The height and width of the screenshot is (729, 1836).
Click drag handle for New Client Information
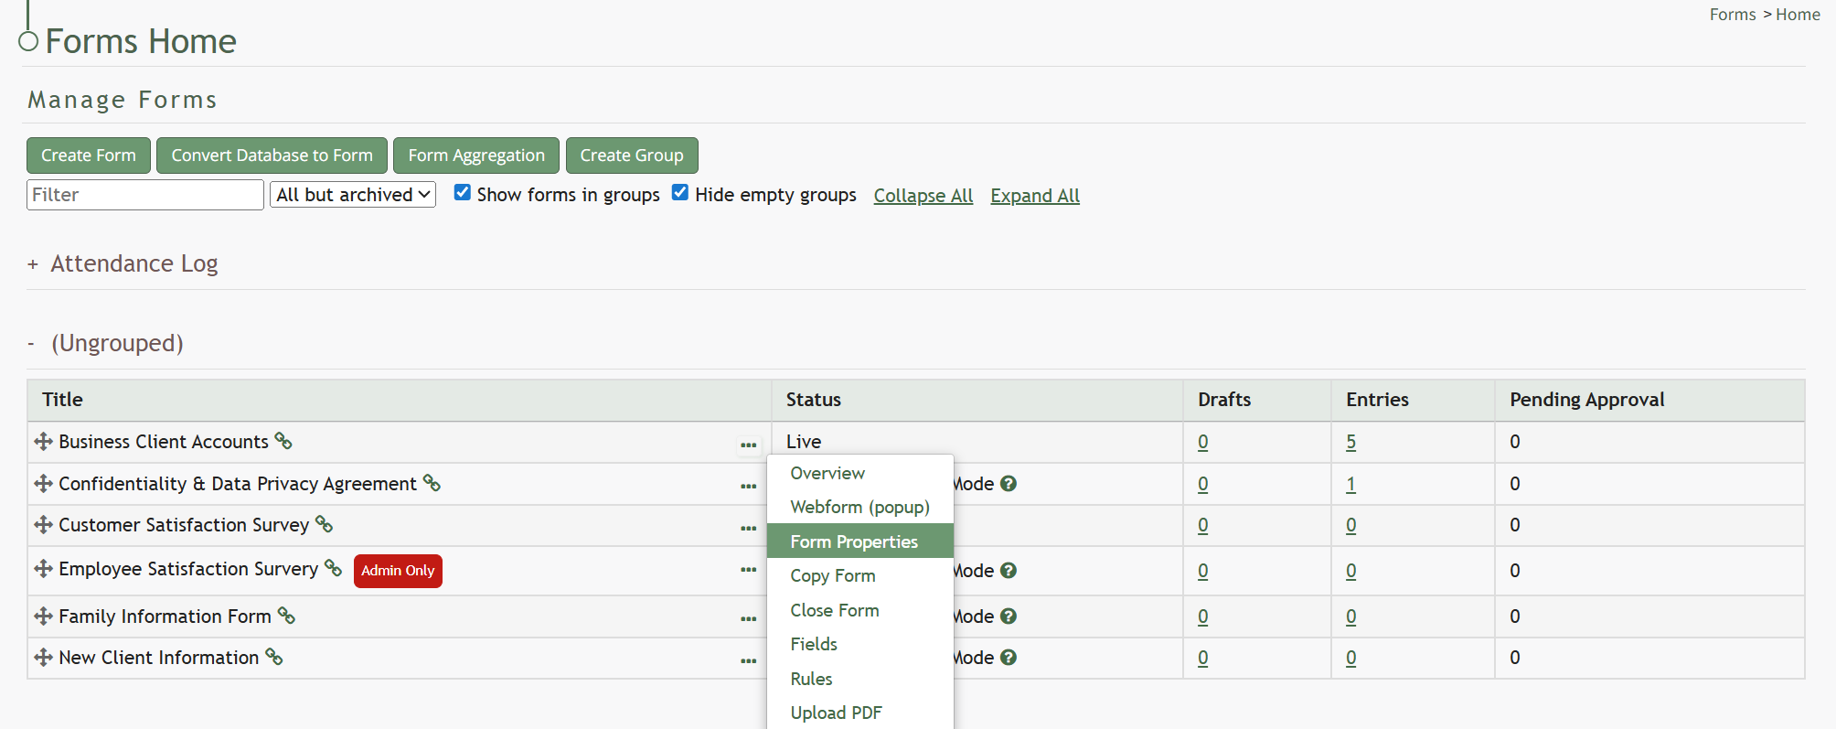click(x=43, y=658)
